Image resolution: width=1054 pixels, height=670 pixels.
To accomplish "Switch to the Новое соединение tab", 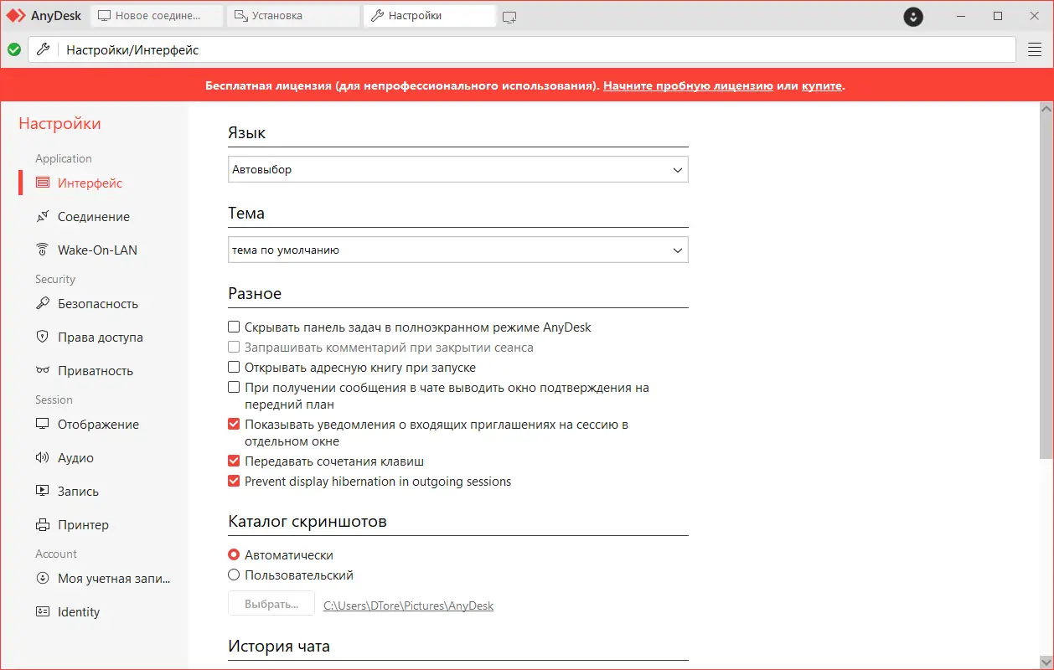I will (x=157, y=16).
